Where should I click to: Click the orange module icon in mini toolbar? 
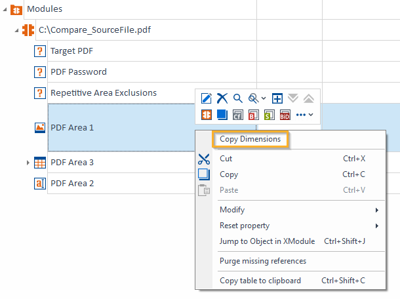point(207,115)
